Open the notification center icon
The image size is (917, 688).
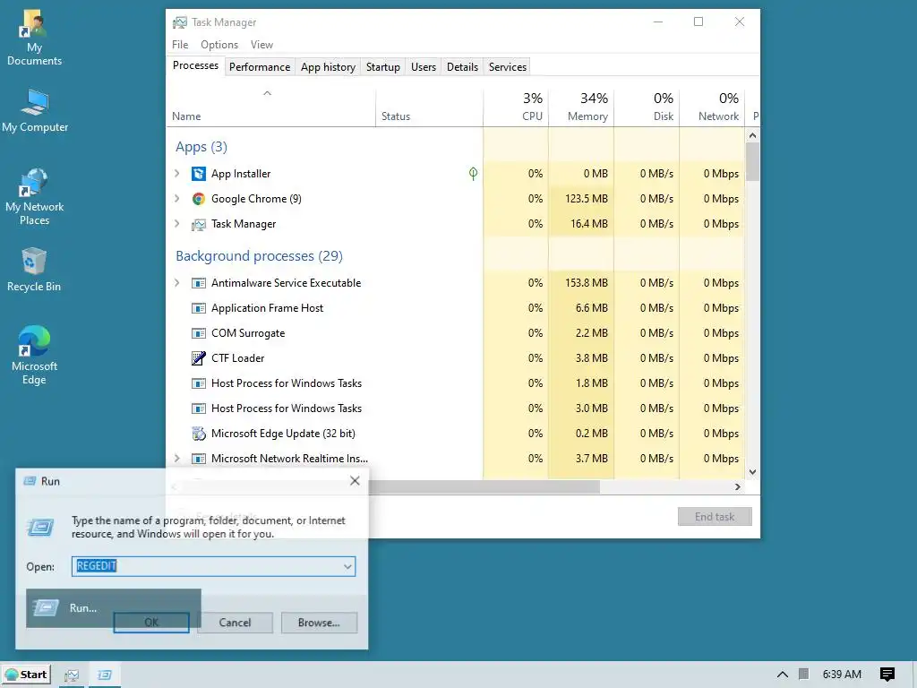(x=887, y=675)
